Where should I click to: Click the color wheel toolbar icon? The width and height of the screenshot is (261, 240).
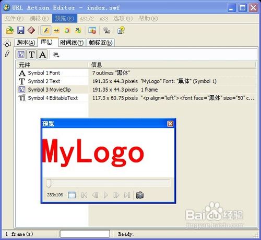click(67, 31)
